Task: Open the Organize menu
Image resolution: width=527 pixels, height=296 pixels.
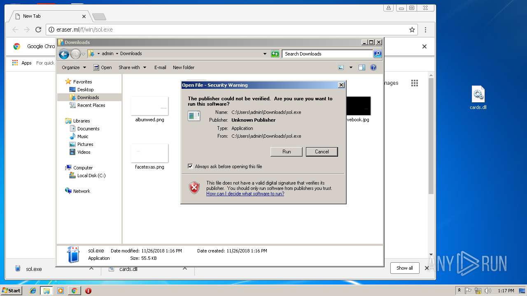Action: tap(74, 67)
